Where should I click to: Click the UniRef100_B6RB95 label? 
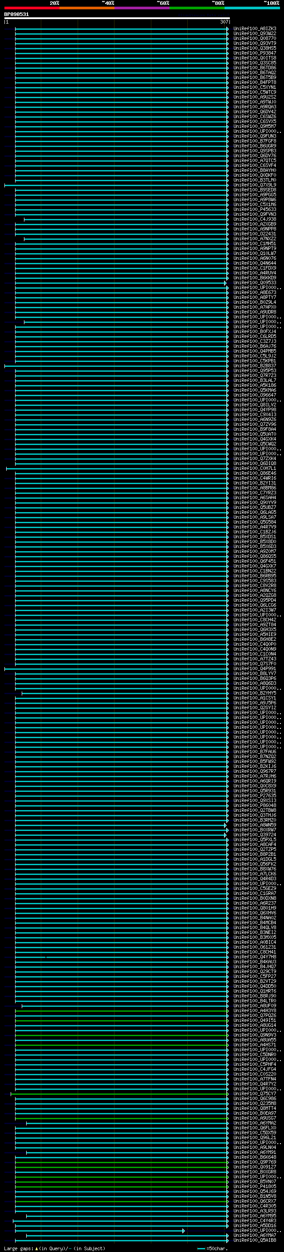254,576
